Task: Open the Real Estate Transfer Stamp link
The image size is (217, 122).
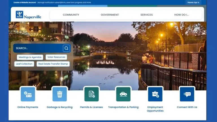Action: [x=53, y=64]
